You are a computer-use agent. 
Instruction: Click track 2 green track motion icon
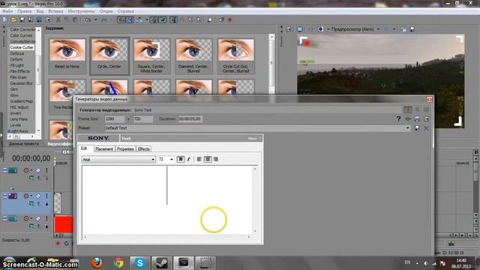click(31, 203)
